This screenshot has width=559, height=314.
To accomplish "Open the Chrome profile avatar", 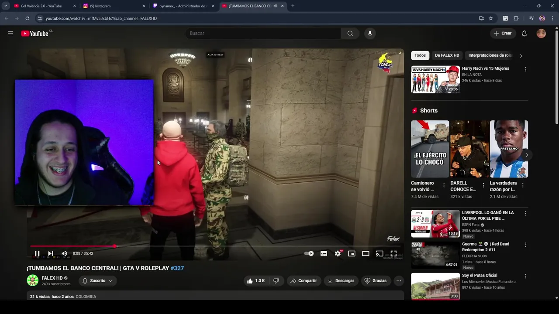I will tap(542, 18).
